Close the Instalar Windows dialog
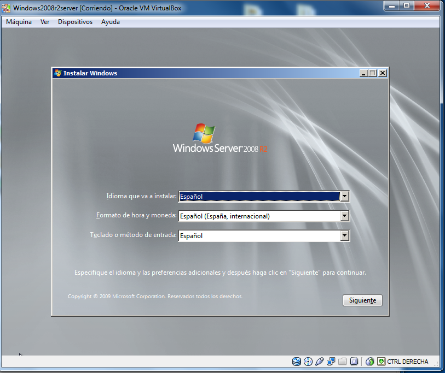The image size is (445, 373). coord(382,73)
